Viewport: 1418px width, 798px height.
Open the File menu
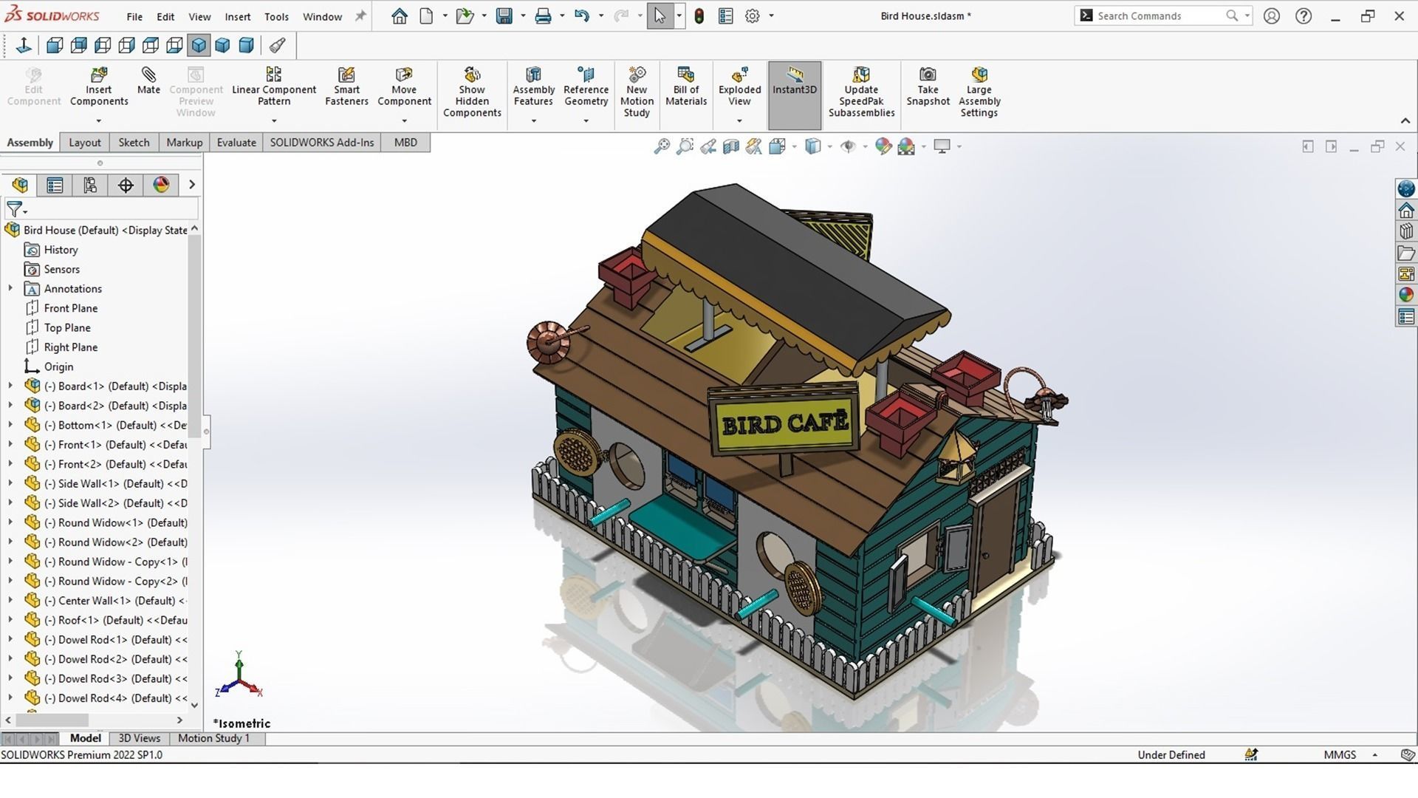(134, 16)
